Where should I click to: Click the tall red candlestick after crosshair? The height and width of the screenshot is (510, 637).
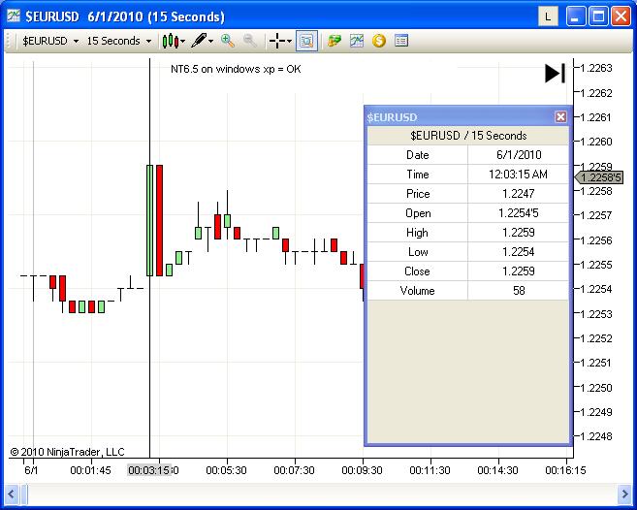(x=159, y=221)
